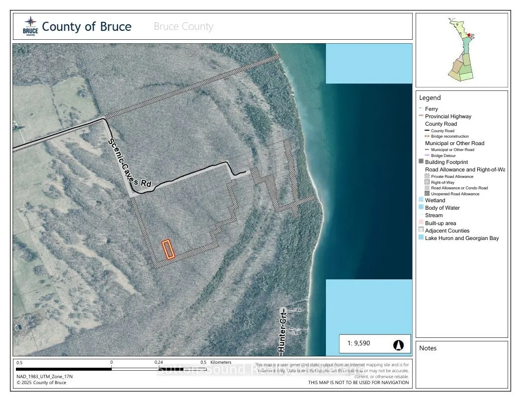
Task: Open the Notes panel
Action: pos(428,348)
